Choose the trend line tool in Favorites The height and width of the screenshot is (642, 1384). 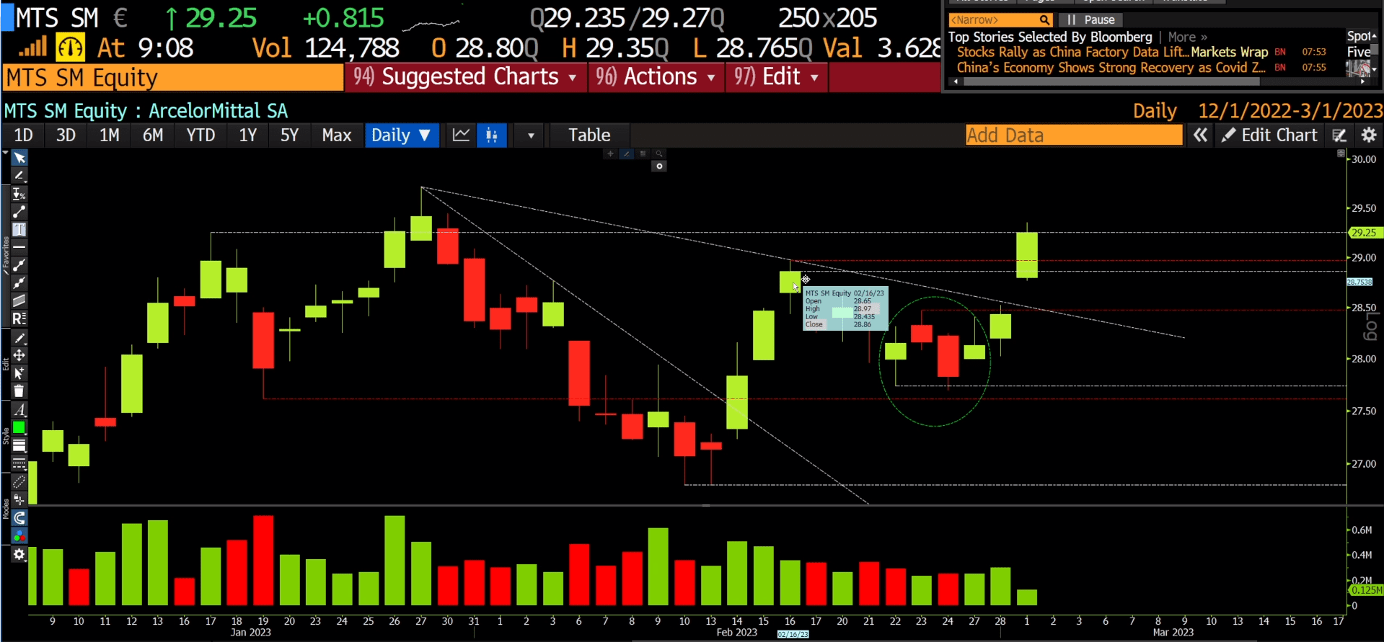click(x=19, y=212)
